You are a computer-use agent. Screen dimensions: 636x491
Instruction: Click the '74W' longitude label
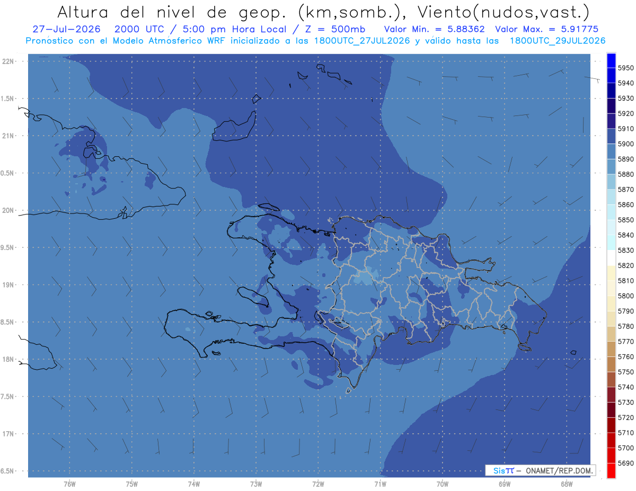(194, 484)
